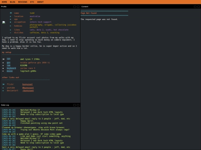This screenshot has width=201, height=150.
Task: Open the HOME page from the top navigation
Action: tap(4, 2)
